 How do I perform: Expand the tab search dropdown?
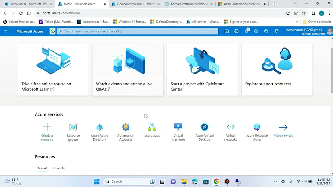tap(295, 3)
